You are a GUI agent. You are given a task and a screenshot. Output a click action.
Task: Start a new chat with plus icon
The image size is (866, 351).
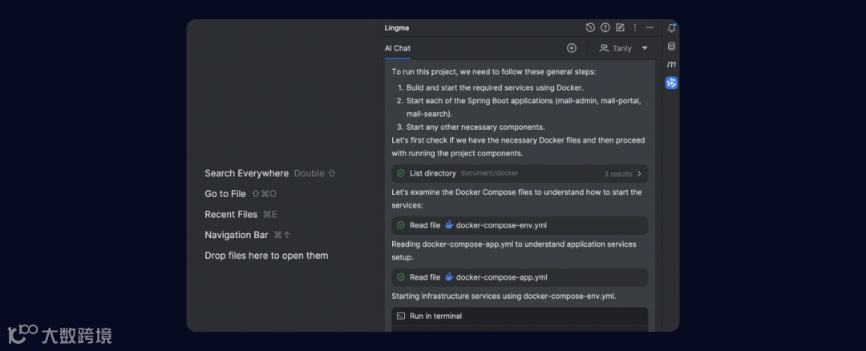click(x=572, y=48)
